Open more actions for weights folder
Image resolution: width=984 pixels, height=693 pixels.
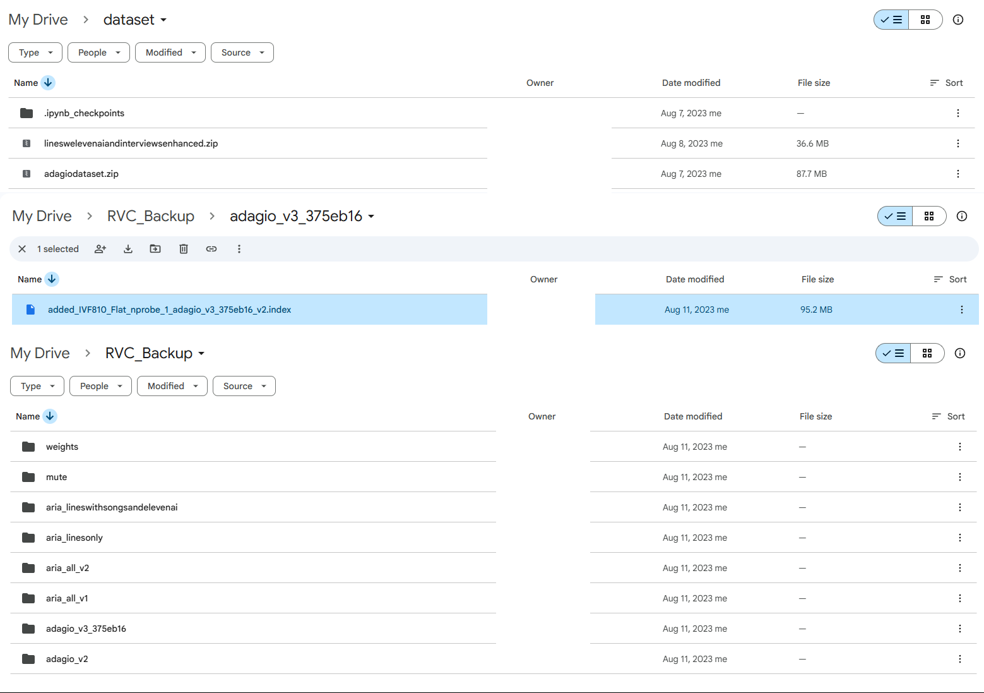tap(960, 447)
